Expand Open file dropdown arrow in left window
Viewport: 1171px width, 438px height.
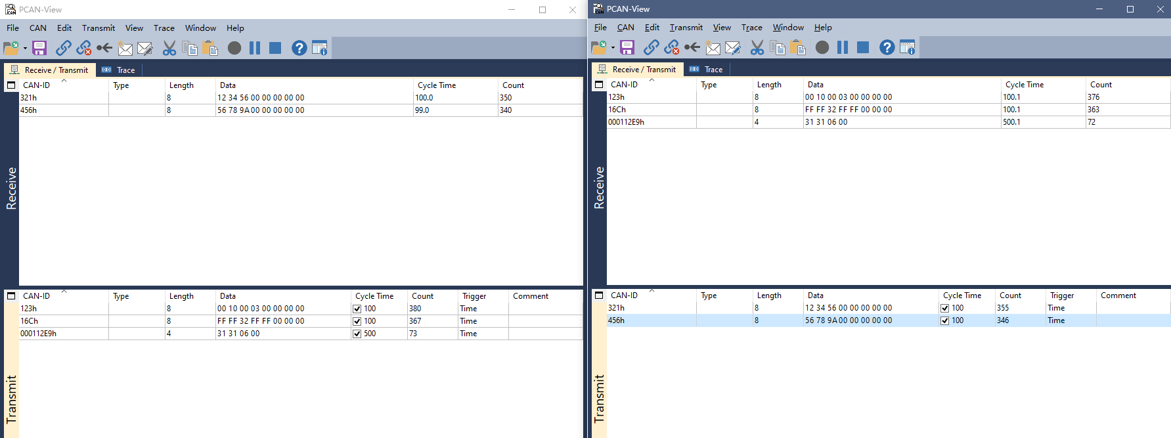pos(25,48)
